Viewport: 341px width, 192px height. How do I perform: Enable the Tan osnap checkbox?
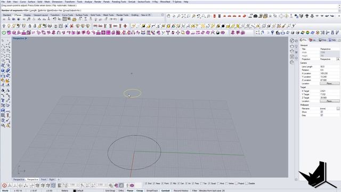[x=201, y=183]
